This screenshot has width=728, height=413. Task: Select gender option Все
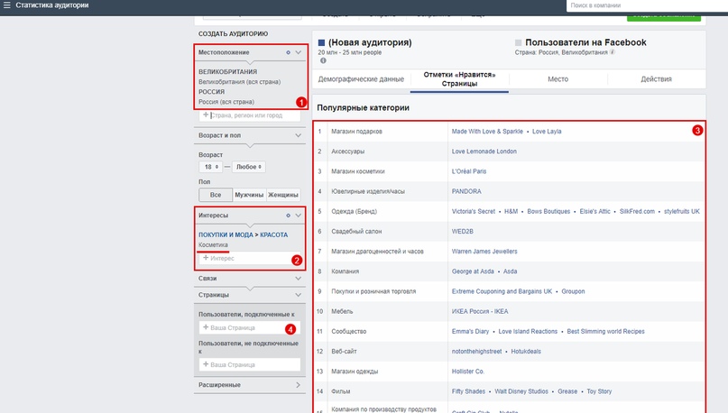(x=216, y=195)
